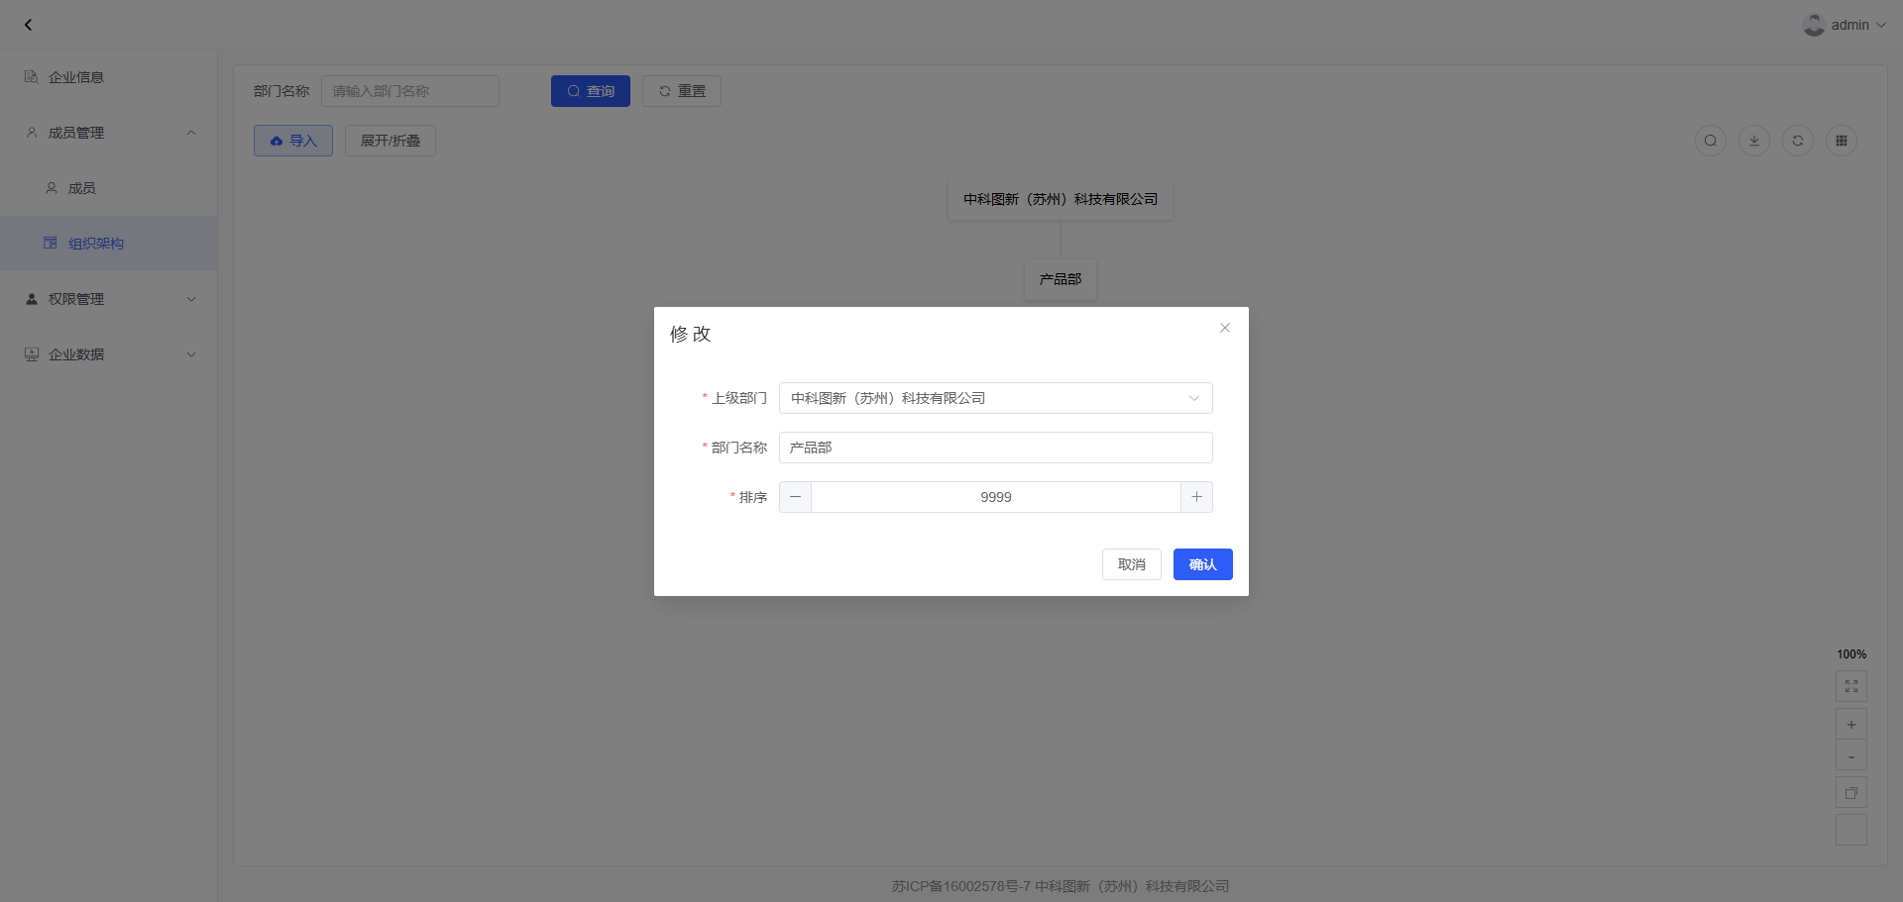Open the column grid settings icon
This screenshot has width=1903, height=902.
coord(1841,141)
